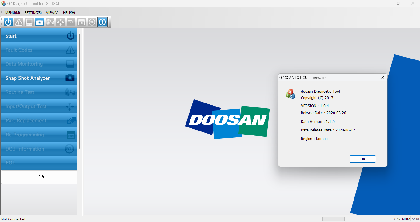The image size is (420, 222).
Task: Select the Input/Output Test arrows toolbar icon
Action: coord(61,22)
